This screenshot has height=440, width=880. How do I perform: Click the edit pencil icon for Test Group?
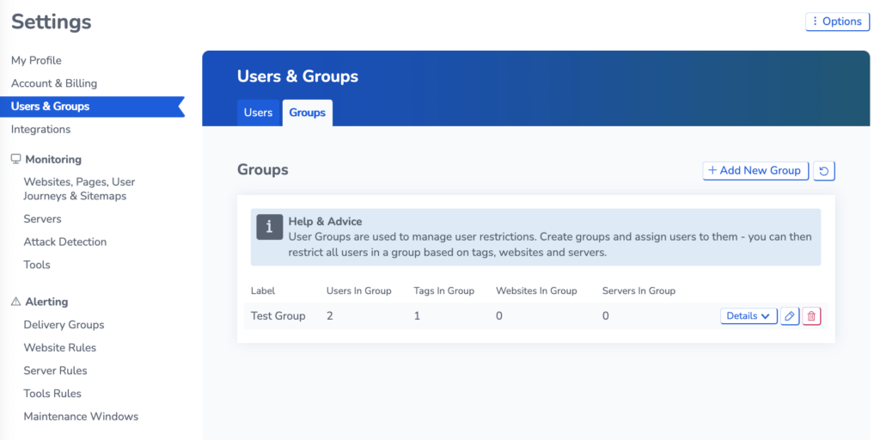click(x=790, y=316)
